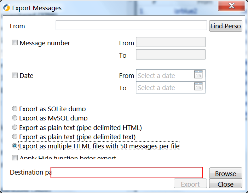
Task: Click the From date picker field
Action: click(165, 75)
